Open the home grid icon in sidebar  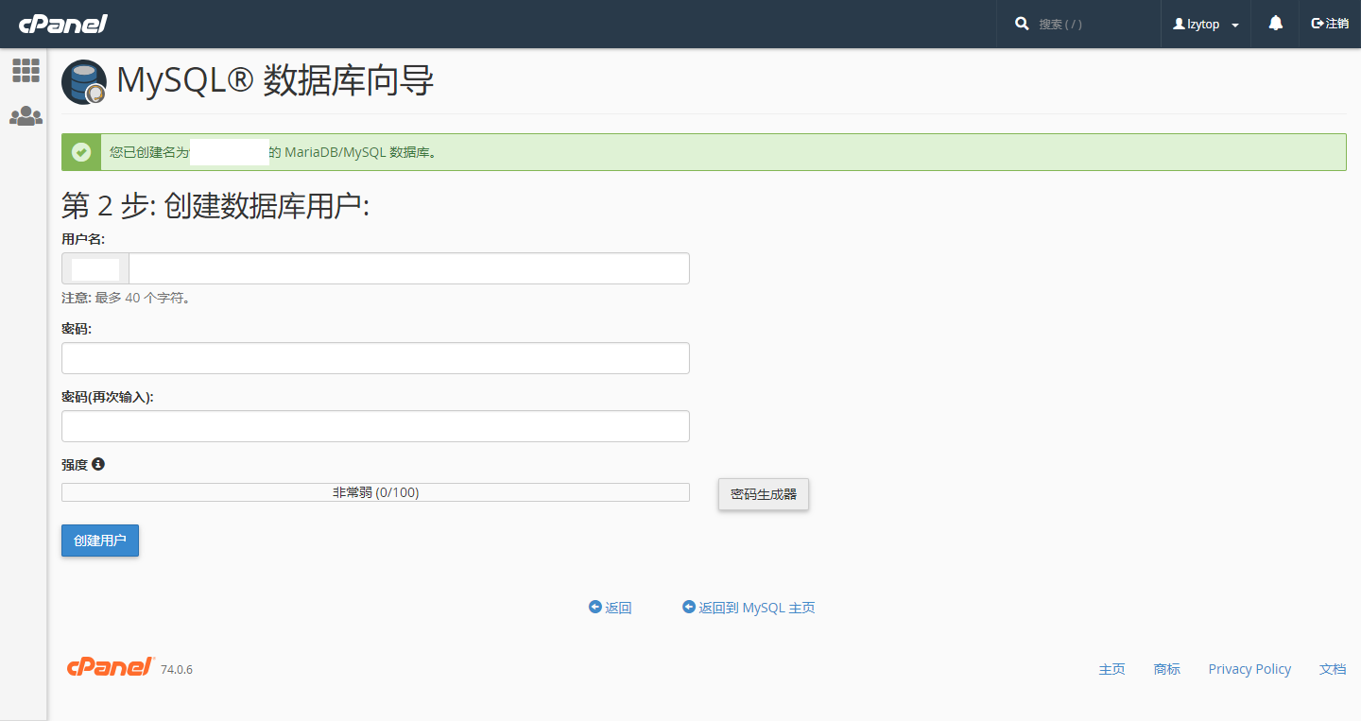[x=26, y=70]
